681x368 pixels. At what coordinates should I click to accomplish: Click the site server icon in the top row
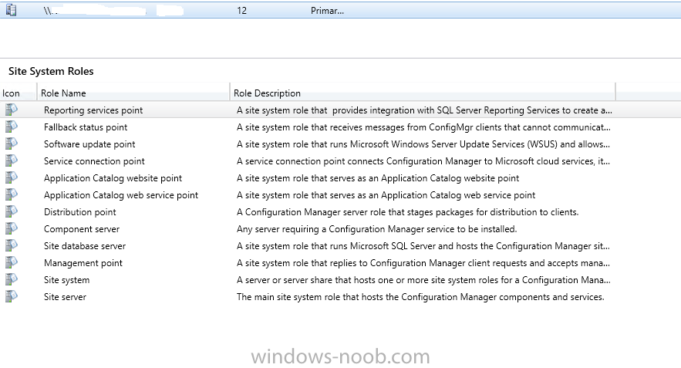pyautogui.click(x=11, y=11)
